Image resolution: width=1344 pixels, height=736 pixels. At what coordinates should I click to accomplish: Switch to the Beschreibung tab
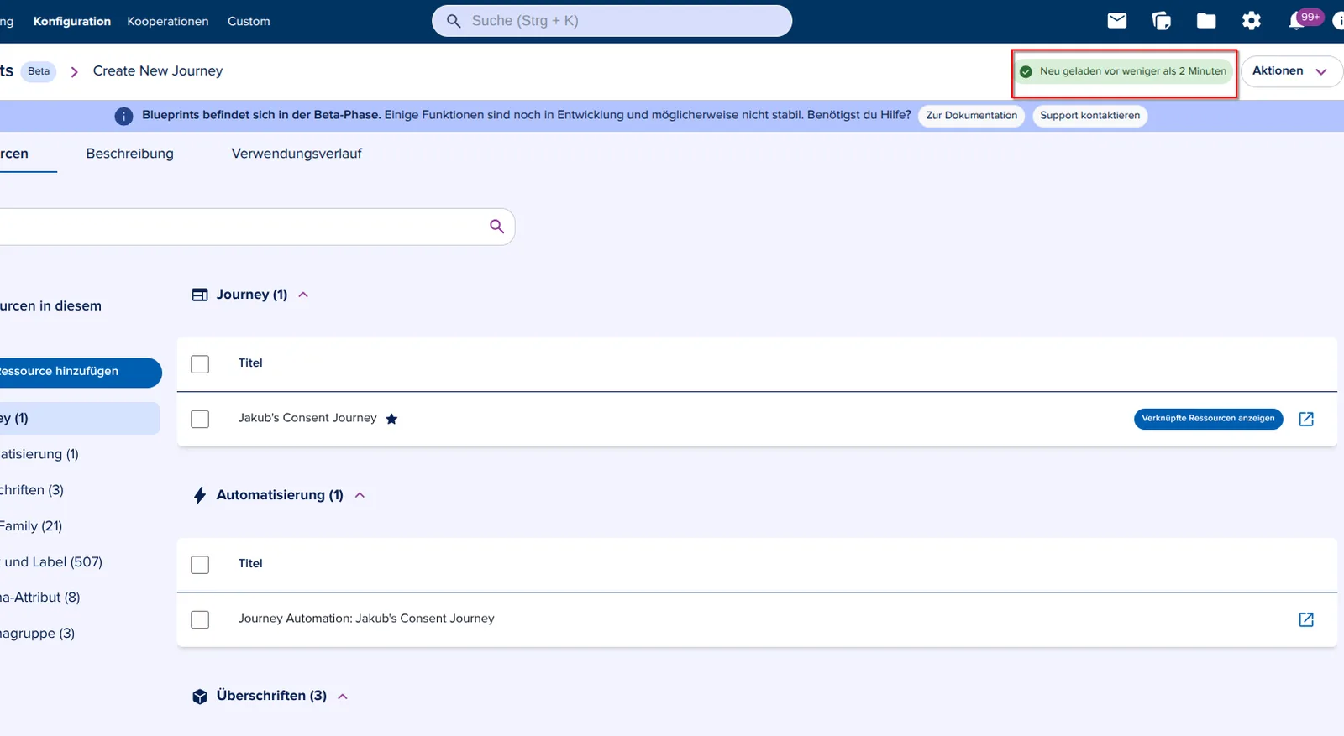(x=129, y=154)
